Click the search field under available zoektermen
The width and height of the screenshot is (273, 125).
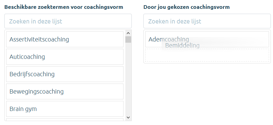pyautogui.click(x=68, y=21)
